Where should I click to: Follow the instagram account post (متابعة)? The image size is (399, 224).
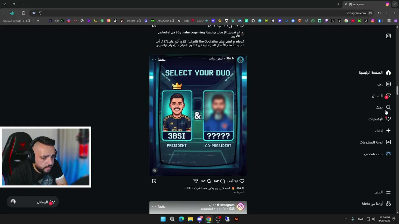point(162,207)
